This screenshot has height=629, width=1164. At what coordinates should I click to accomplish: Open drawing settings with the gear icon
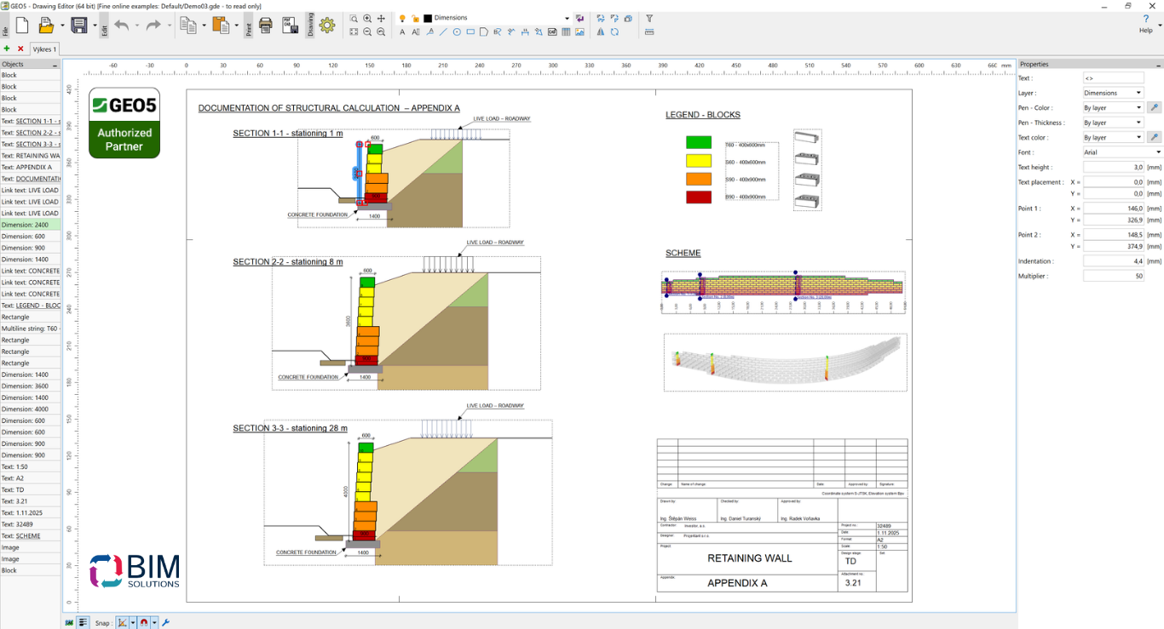[x=327, y=26]
